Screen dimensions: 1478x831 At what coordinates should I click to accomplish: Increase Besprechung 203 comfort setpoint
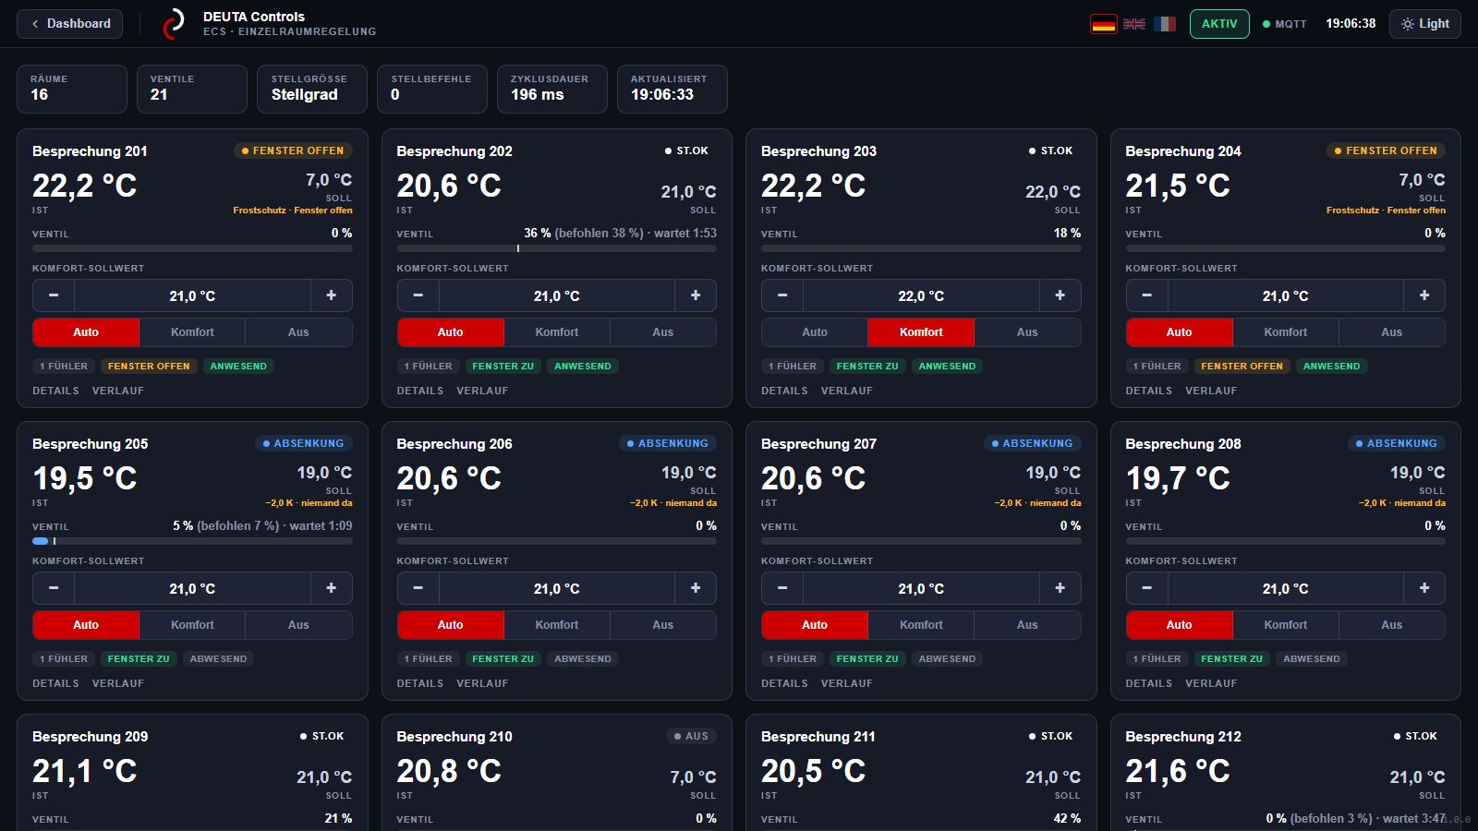1060,295
